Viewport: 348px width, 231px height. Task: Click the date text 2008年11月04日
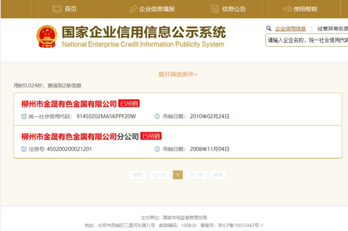click(x=210, y=149)
